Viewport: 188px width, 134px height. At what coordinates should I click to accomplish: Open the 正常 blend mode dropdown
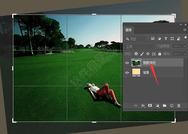[x=139, y=46]
